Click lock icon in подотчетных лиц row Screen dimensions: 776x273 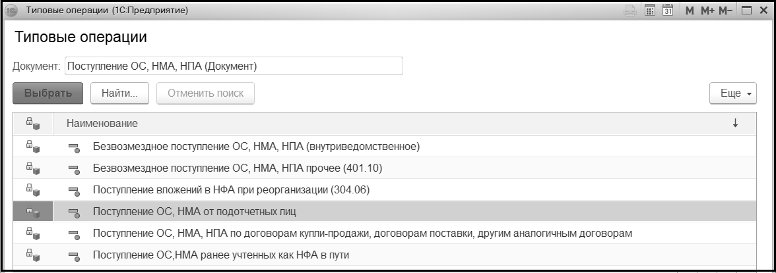click(x=32, y=212)
